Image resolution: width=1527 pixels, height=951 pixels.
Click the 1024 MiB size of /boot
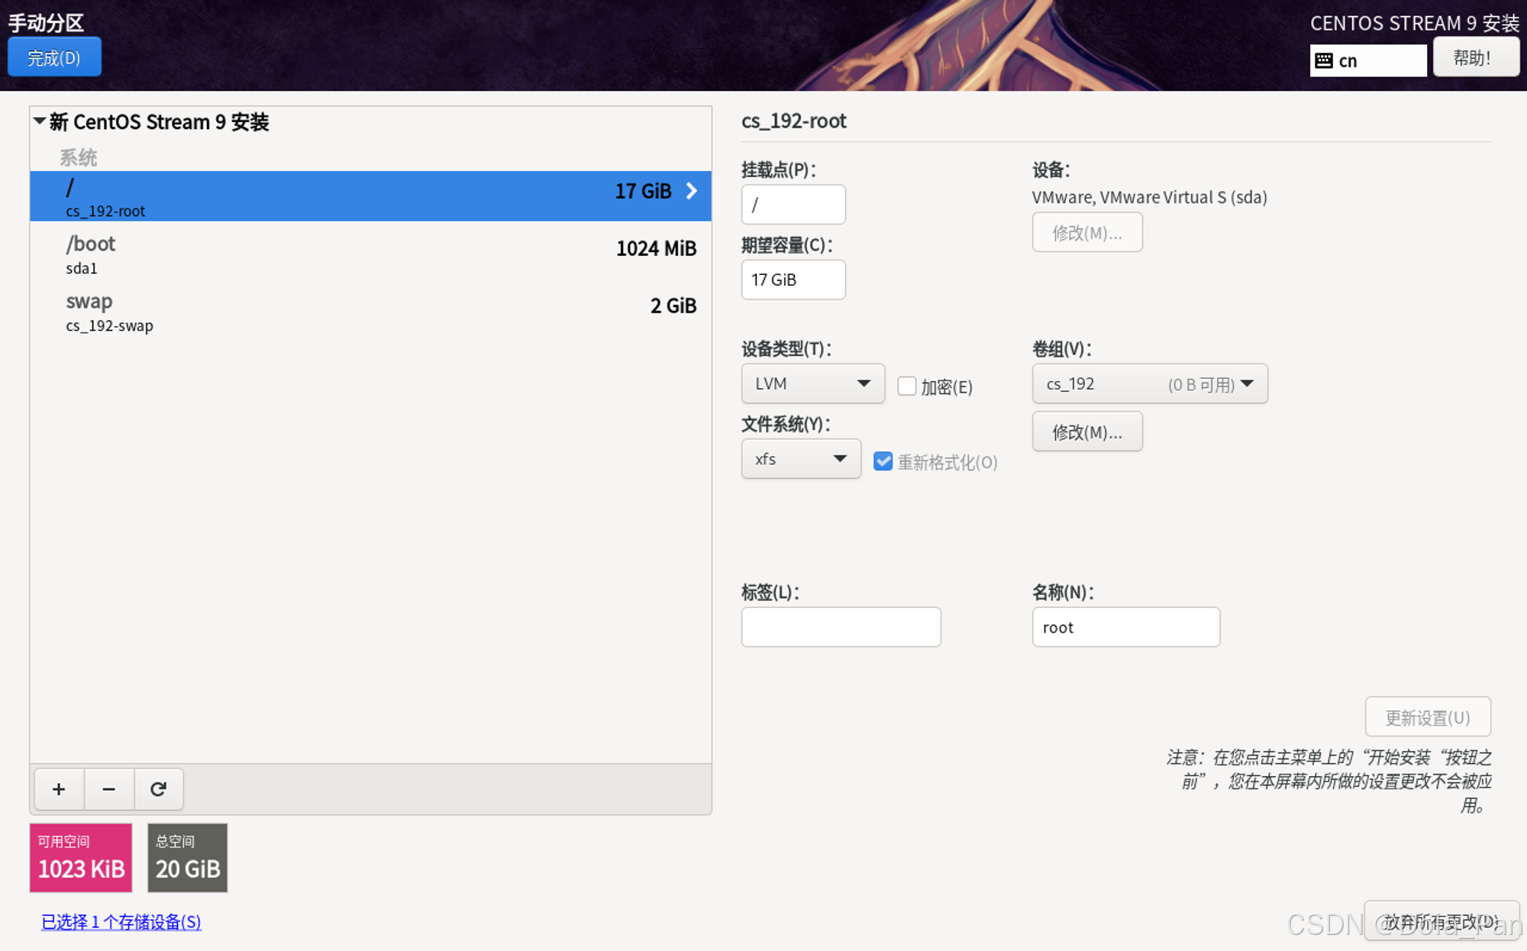[656, 248]
